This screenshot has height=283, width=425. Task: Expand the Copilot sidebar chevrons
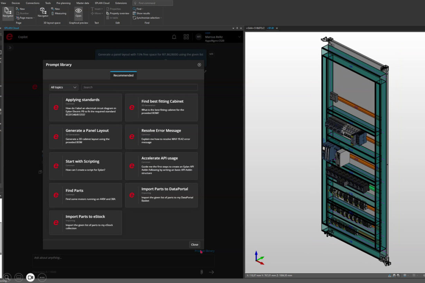pos(10,48)
